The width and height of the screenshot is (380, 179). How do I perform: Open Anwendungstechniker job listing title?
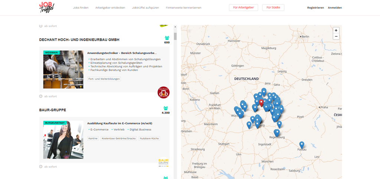(122, 53)
